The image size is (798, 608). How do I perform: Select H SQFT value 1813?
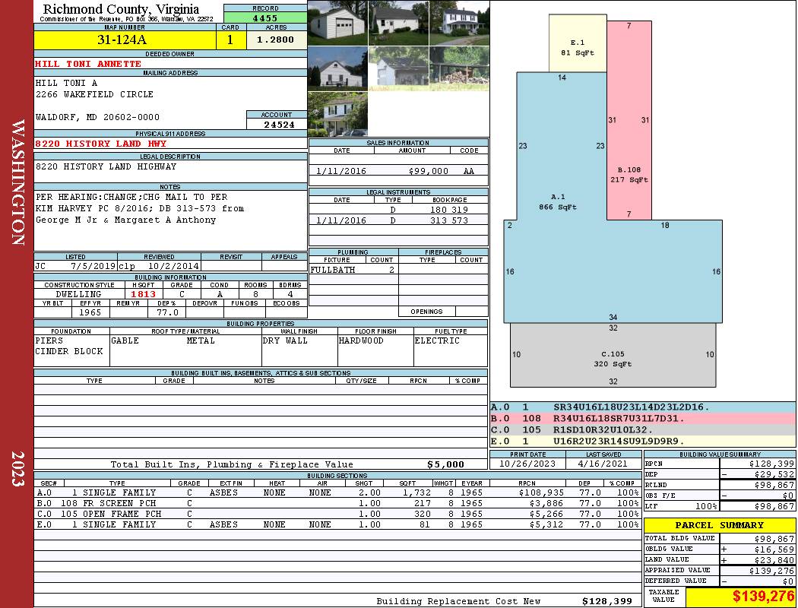click(x=143, y=294)
